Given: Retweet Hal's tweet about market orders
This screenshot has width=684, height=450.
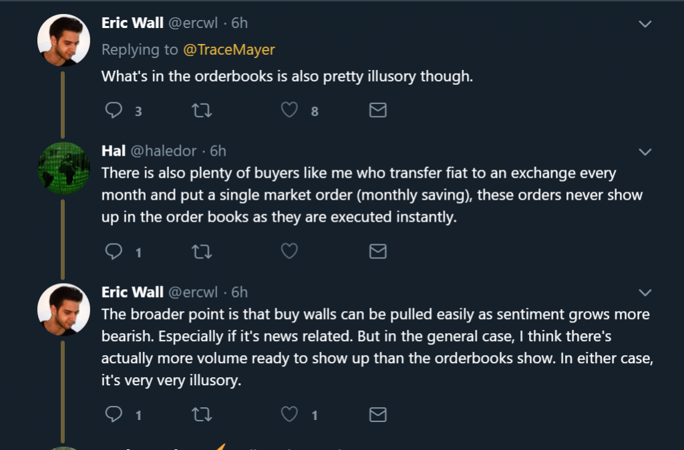Looking at the screenshot, I should click(x=201, y=251).
